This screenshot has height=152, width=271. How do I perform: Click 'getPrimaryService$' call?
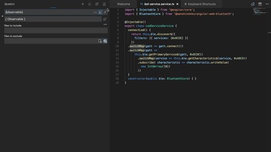(163, 54)
